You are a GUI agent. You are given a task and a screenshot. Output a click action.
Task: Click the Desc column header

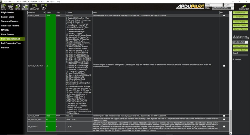pos(156,12)
